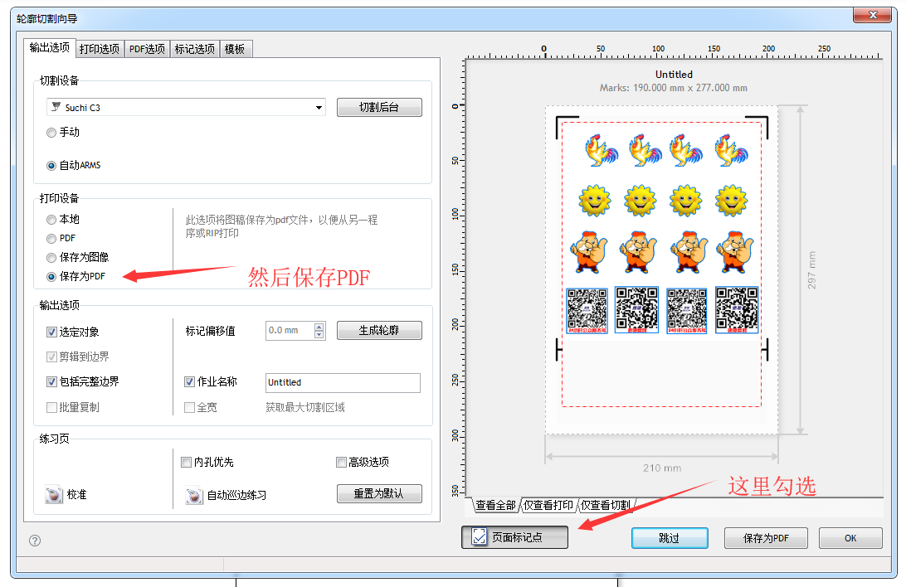Toggle the job name (作业名称) checkbox
This screenshot has height=587, width=906.
tap(189, 381)
